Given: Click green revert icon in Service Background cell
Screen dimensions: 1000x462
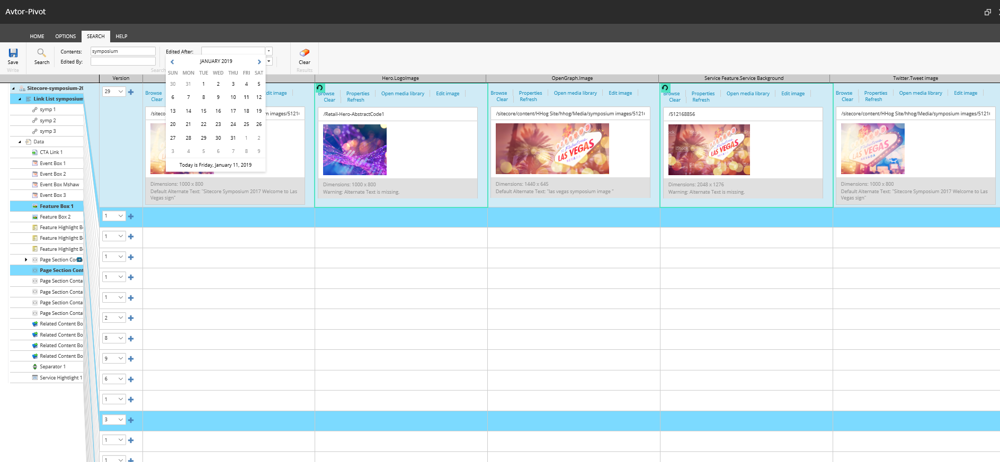Looking at the screenshot, I should tap(665, 88).
